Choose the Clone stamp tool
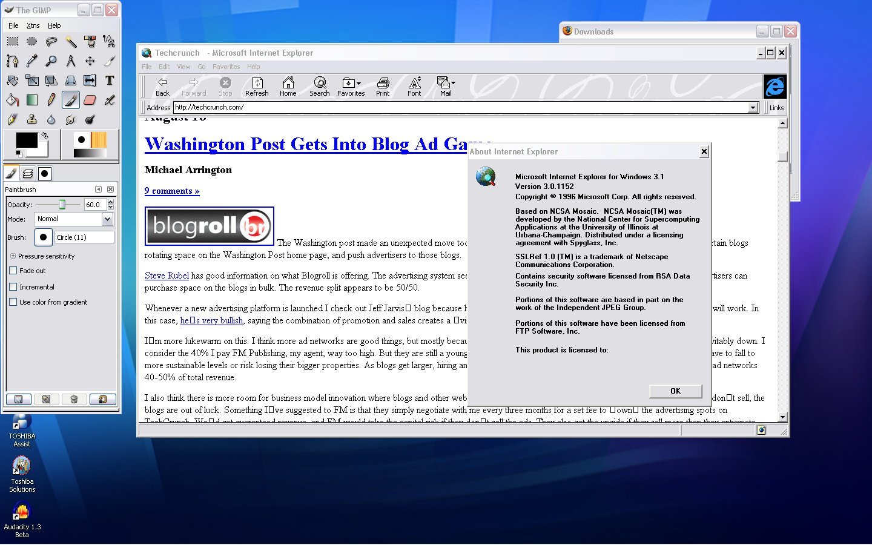 (x=32, y=119)
